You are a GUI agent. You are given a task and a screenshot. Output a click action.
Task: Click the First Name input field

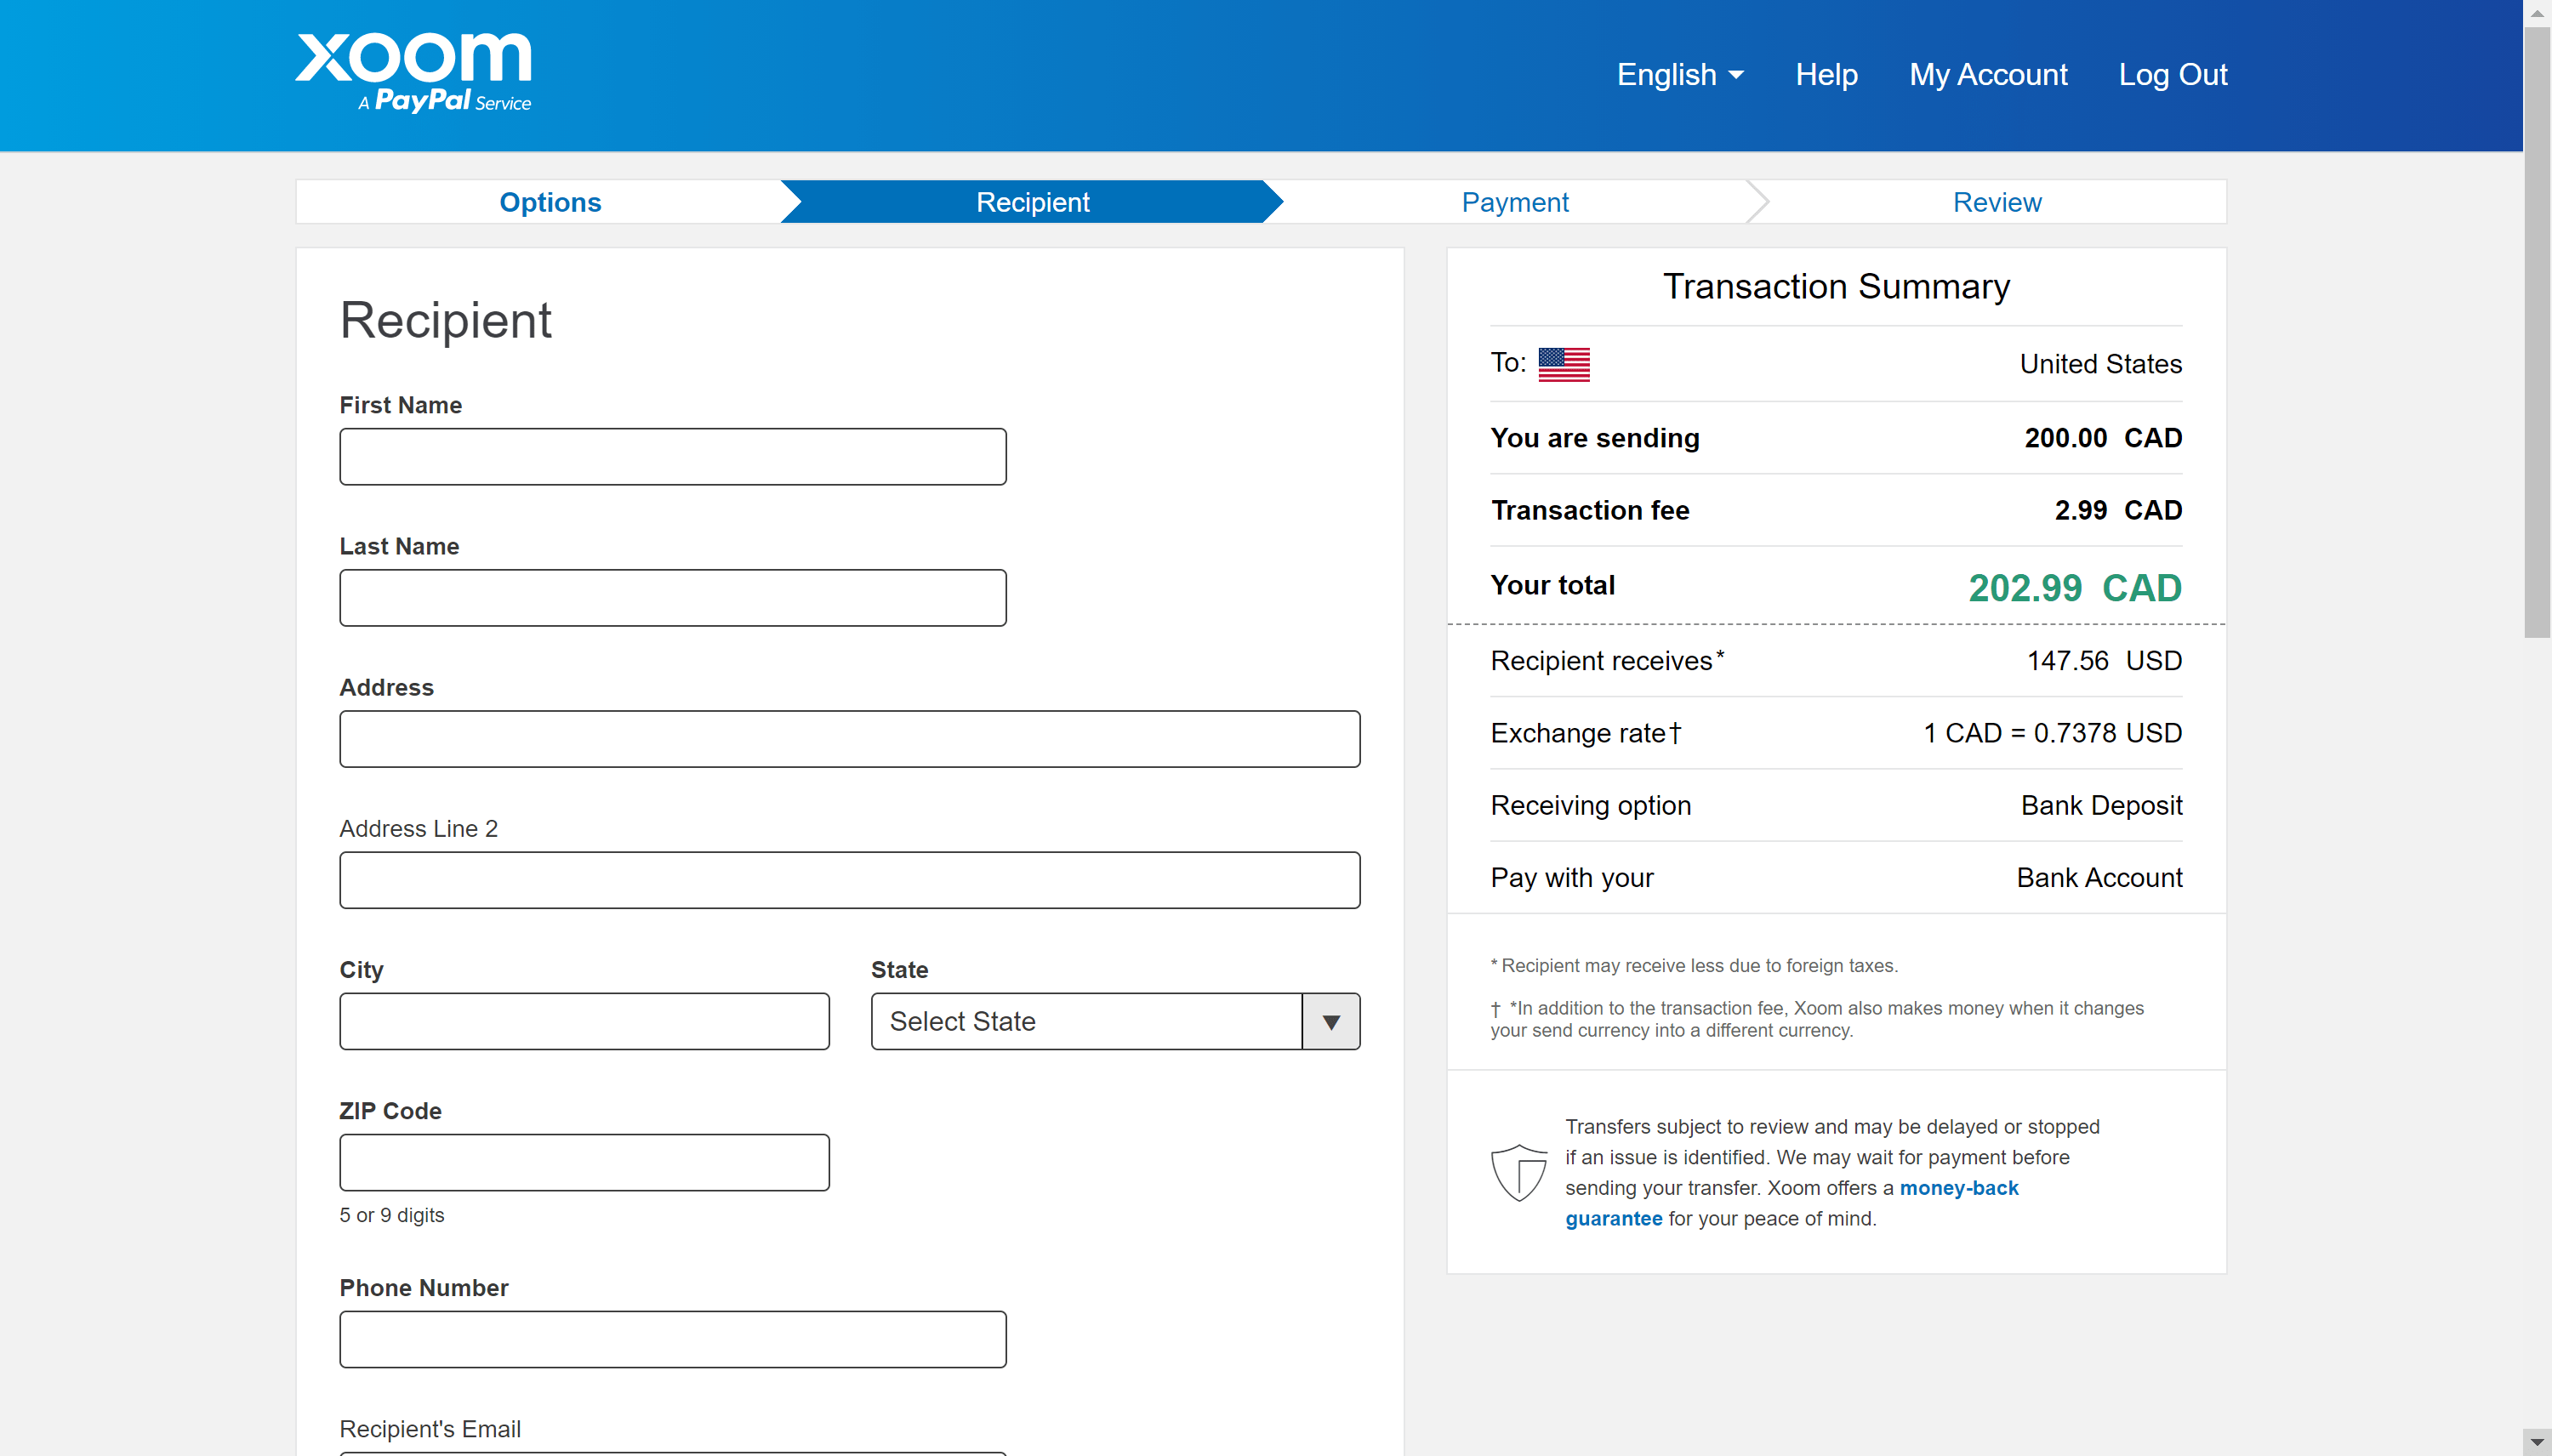672,456
